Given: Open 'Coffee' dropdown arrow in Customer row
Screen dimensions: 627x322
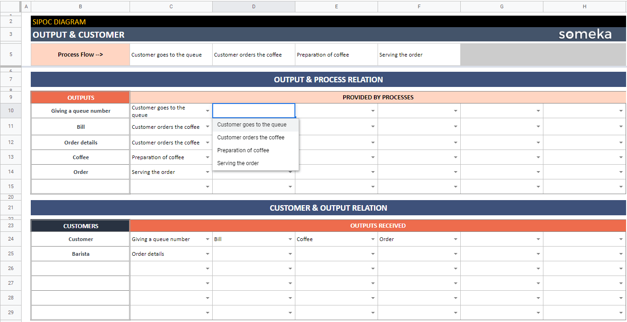Looking at the screenshot, I should pyautogui.click(x=373, y=239).
